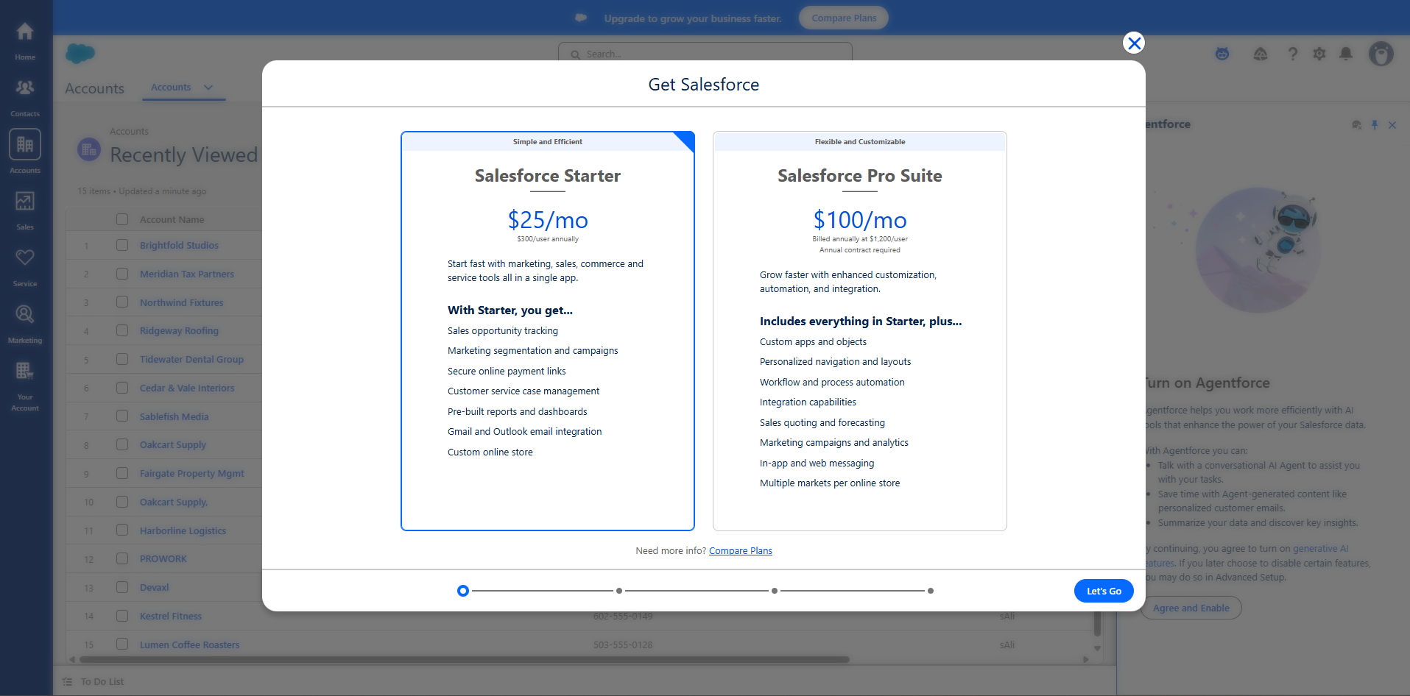Open the Fairgate Property Mgmt account
The height and width of the screenshot is (696, 1410).
[191, 473]
